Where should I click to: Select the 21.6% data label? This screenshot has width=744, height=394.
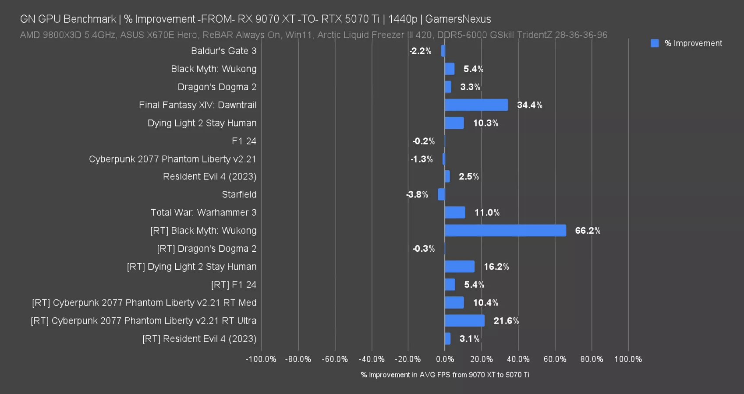click(x=506, y=321)
